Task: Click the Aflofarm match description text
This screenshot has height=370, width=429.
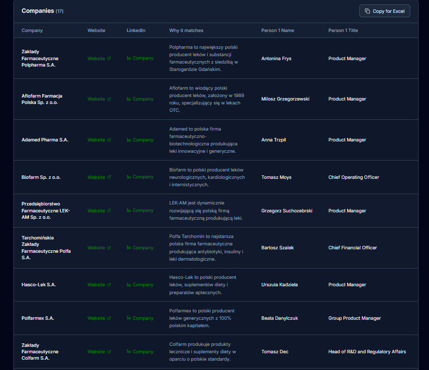Action: [206, 99]
